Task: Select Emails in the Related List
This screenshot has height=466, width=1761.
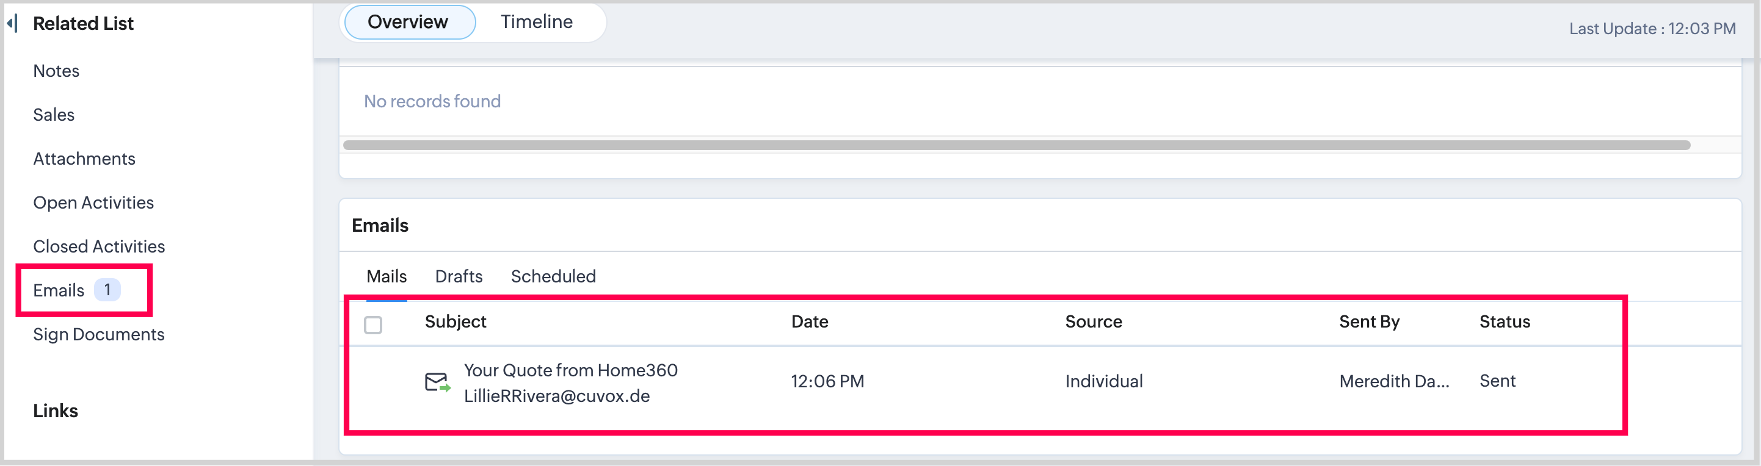Action: [x=59, y=290]
